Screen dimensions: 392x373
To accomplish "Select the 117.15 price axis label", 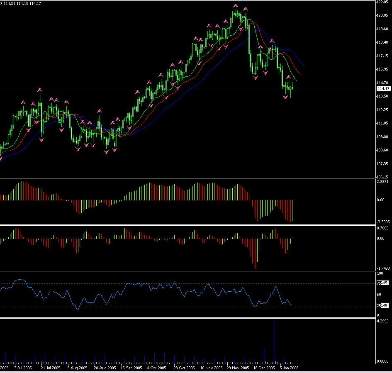I will click(382, 56).
